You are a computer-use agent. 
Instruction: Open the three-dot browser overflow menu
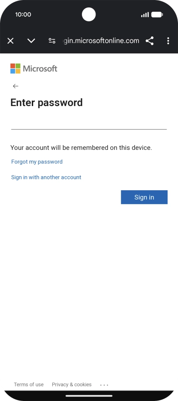click(168, 41)
